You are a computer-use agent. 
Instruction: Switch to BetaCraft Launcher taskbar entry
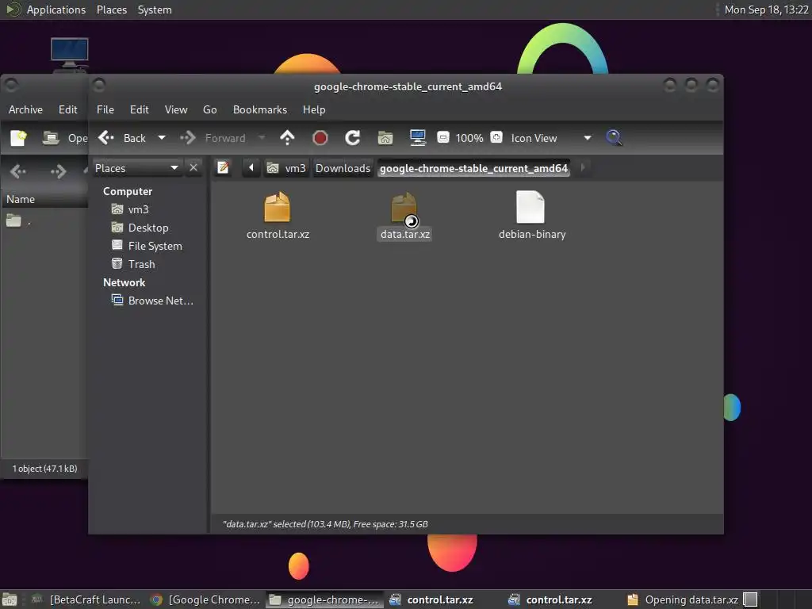tap(86, 599)
